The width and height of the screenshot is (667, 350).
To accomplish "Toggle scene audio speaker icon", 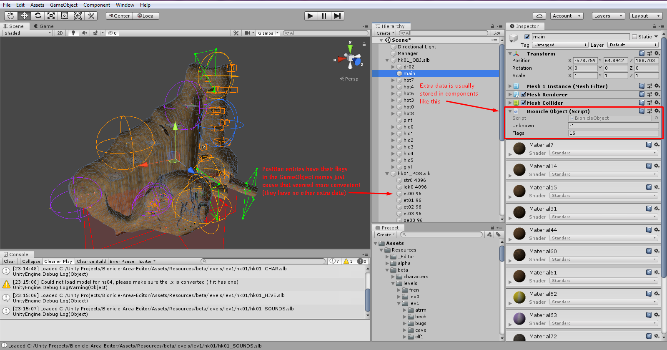I will pos(84,33).
